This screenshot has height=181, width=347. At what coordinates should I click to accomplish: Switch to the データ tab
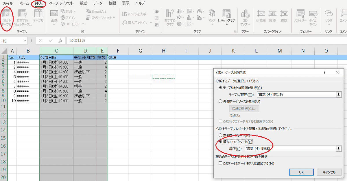pos(98,3)
